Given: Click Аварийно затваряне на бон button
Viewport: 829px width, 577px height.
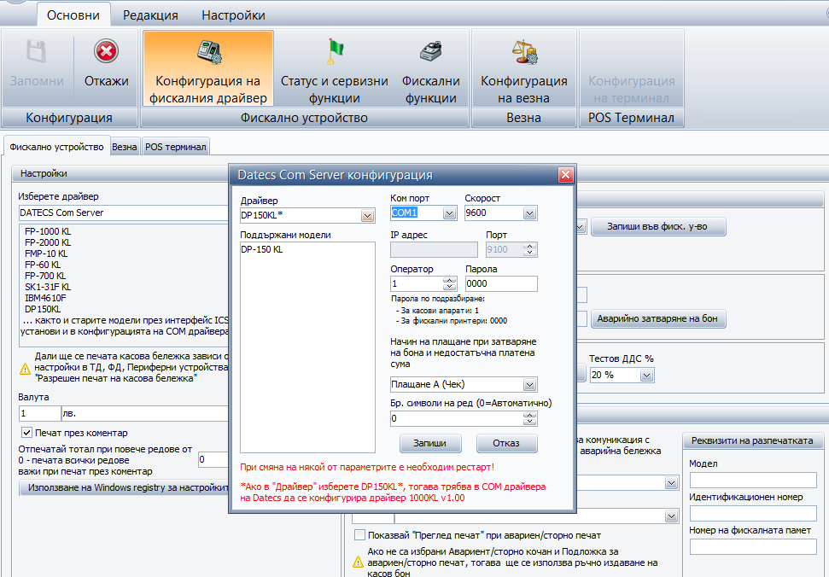Looking at the screenshot, I should [658, 318].
